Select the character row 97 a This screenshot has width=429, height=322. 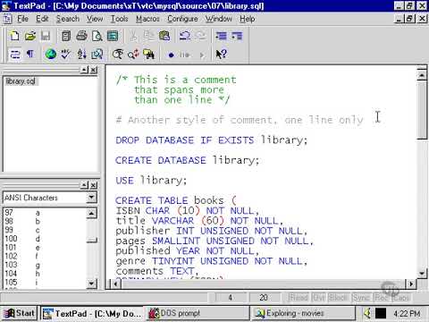[x=45, y=213]
